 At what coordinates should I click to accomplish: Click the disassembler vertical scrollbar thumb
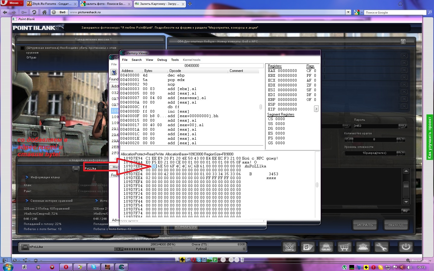[261, 107]
